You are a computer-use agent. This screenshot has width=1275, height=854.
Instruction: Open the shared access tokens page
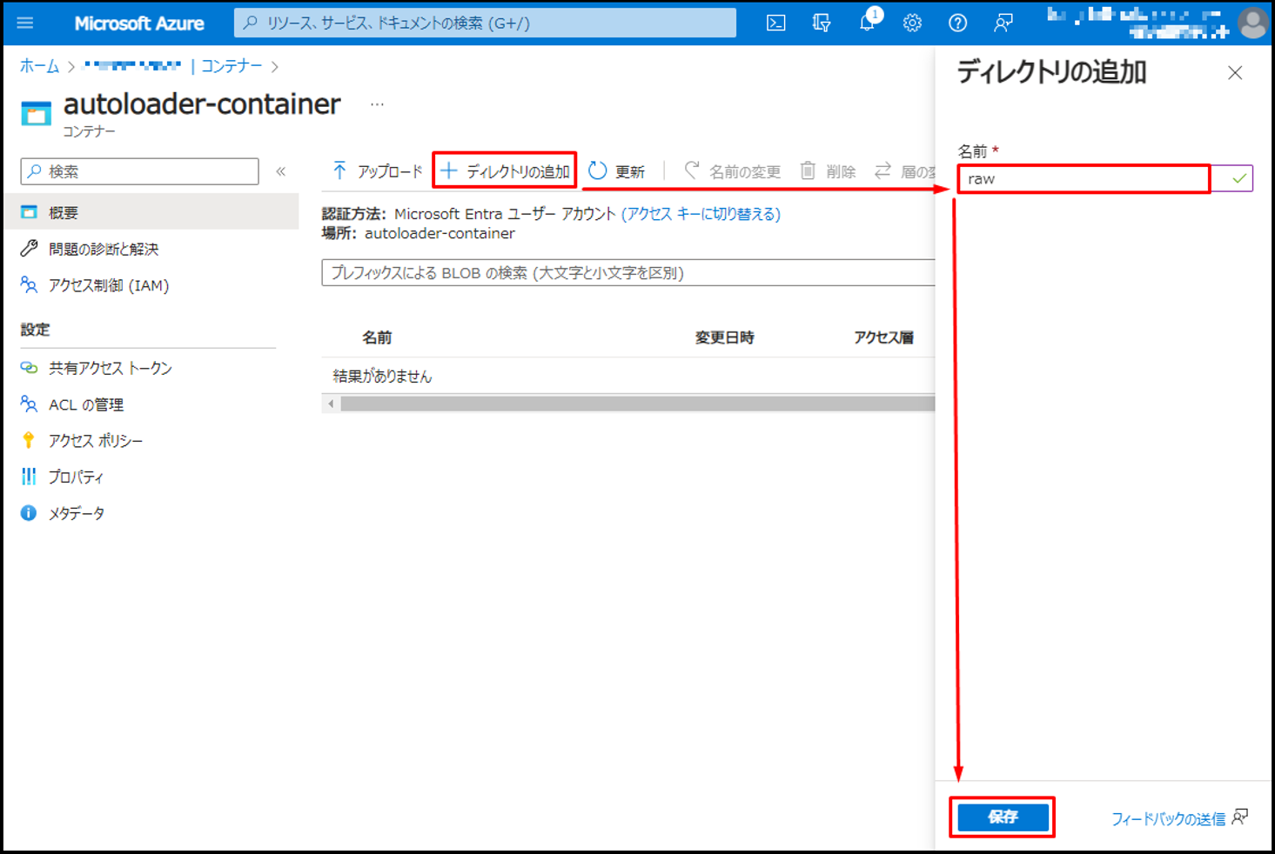[x=110, y=368]
